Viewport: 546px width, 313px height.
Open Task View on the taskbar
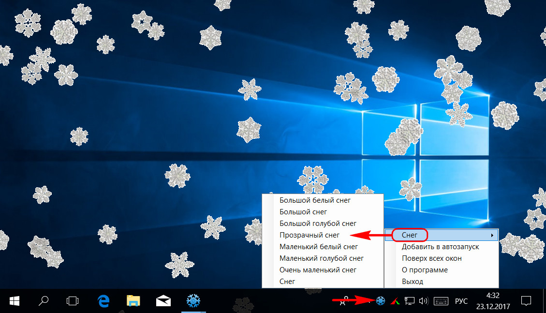pyautogui.click(x=73, y=301)
